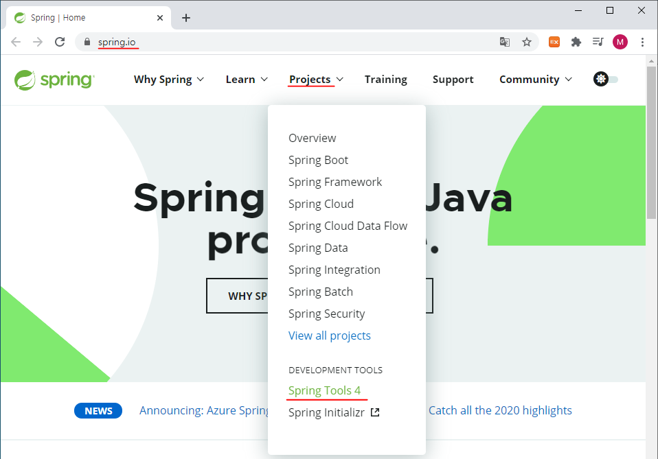Screen dimensions: 658x459
Task: Collapse the Projects dropdown menu
Action: click(x=316, y=79)
